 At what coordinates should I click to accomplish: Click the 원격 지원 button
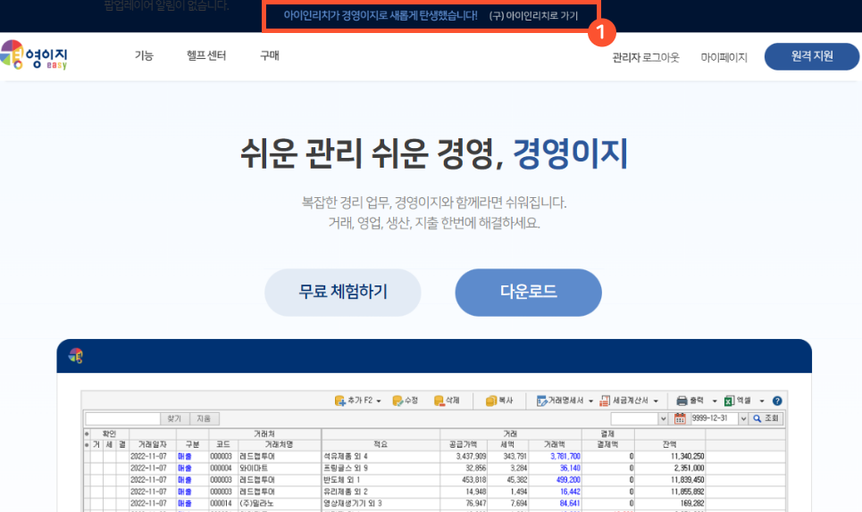[811, 56]
